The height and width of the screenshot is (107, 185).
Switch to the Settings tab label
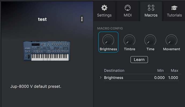click(x=104, y=15)
